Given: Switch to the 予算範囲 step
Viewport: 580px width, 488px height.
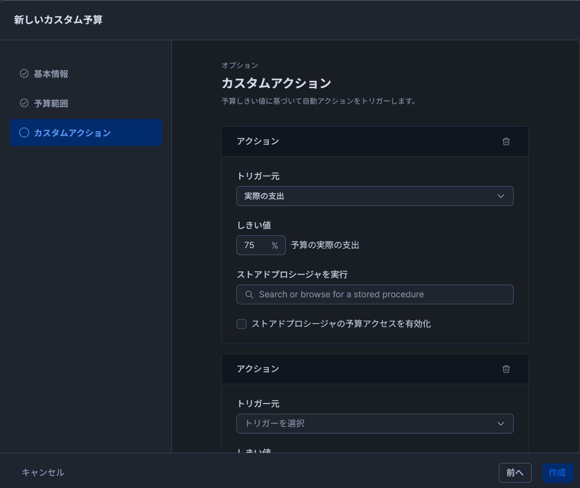Looking at the screenshot, I should [x=51, y=103].
